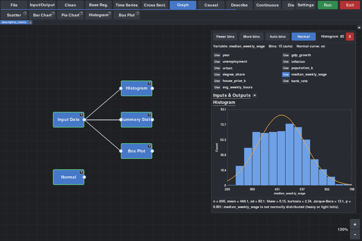Zoom out the canvas with minus button
The height and width of the screenshot is (241, 362).
(x=355, y=235)
